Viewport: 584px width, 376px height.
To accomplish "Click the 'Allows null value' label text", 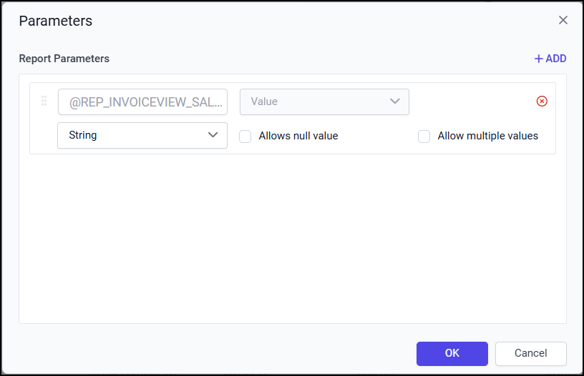I will point(298,136).
